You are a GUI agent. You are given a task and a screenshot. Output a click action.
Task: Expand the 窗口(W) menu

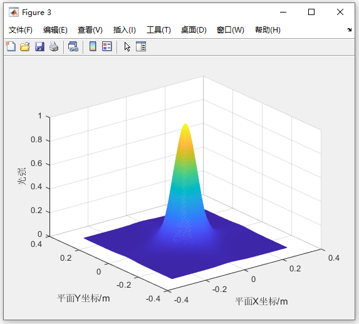[x=231, y=30]
